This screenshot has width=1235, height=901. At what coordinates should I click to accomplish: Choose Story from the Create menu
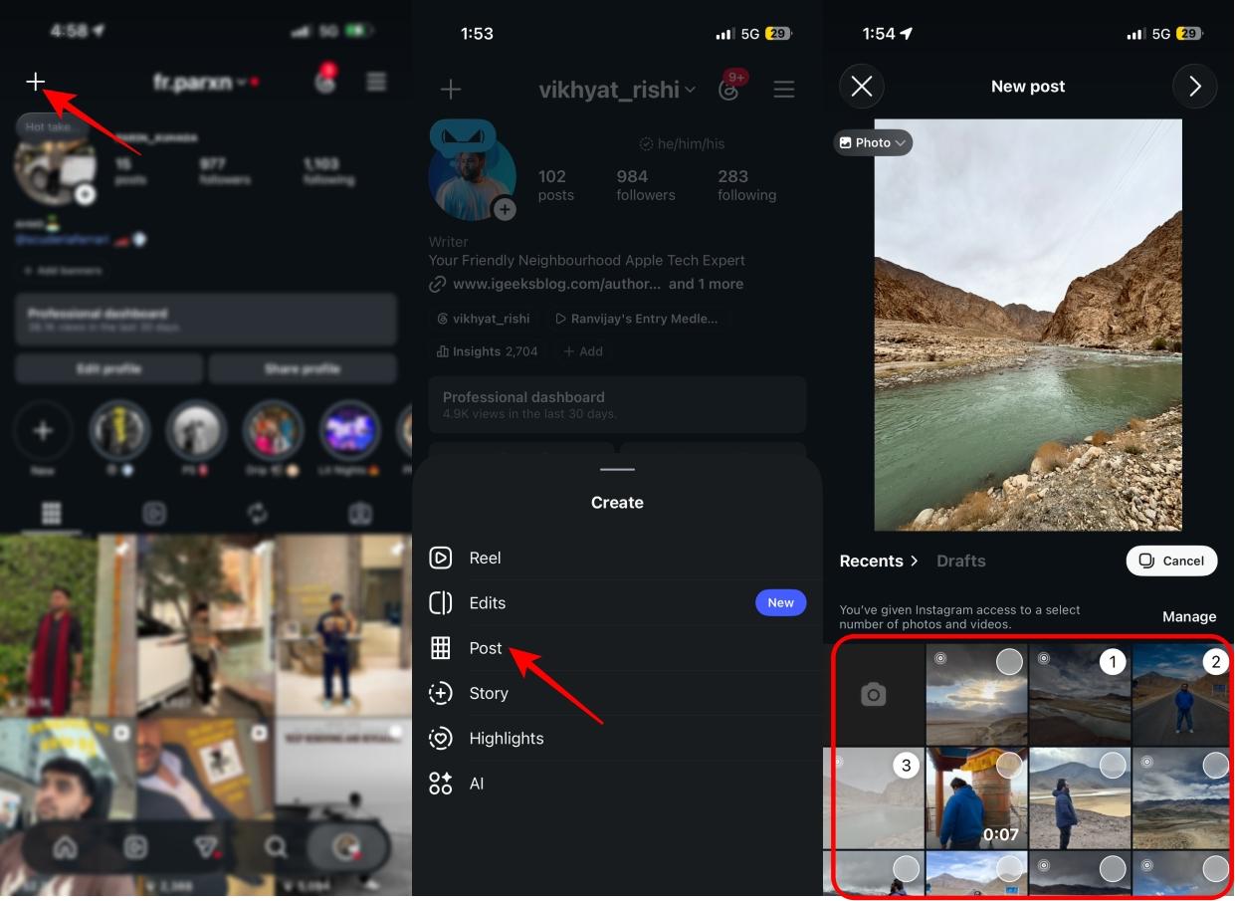(x=617, y=693)
